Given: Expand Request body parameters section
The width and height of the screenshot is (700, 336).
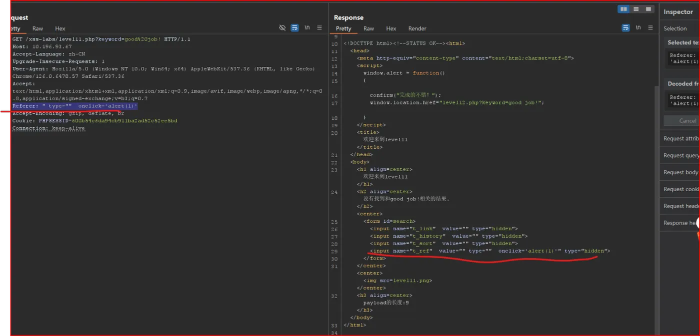Looking at the screenshot, I should (681, 172).
